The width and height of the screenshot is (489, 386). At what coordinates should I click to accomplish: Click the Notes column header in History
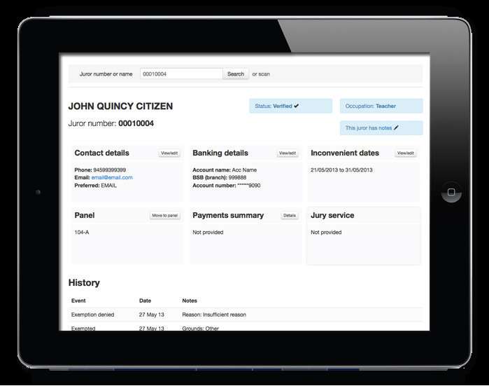(x=189, y=301)
